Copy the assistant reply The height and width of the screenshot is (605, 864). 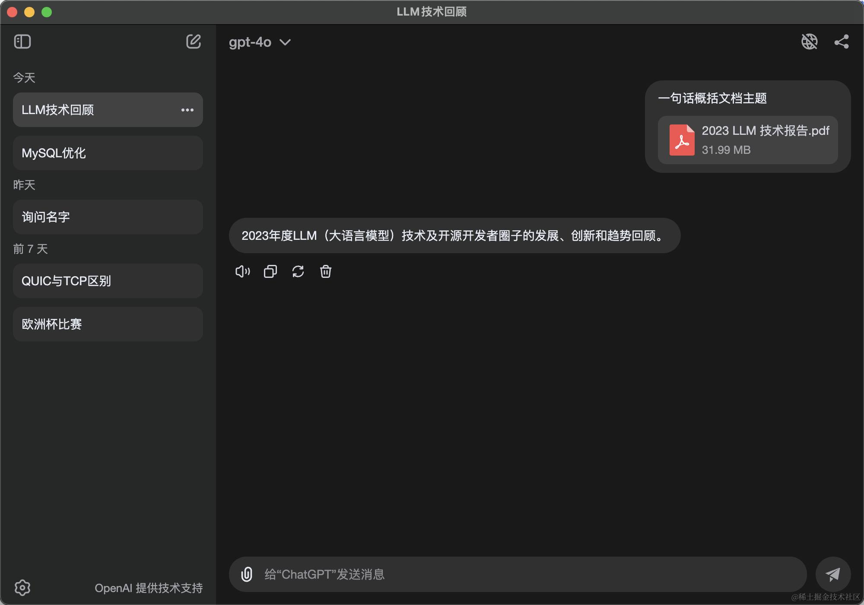(270, 271)
